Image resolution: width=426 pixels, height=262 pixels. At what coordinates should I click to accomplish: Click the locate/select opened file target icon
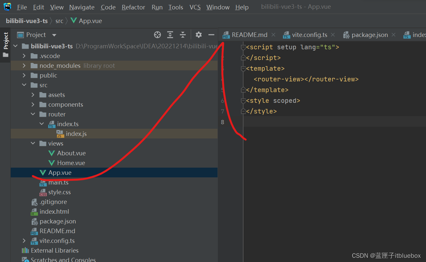[157, 35]
